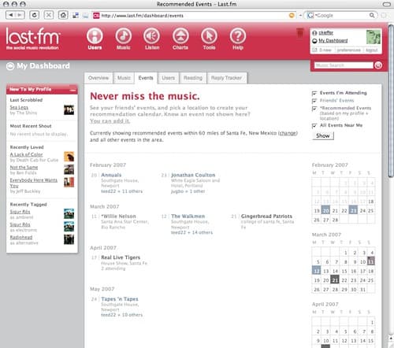This screenshot has height=348, width=394.
Task: Collapse the New To My Profile panel
Action: tap(73, 90)
